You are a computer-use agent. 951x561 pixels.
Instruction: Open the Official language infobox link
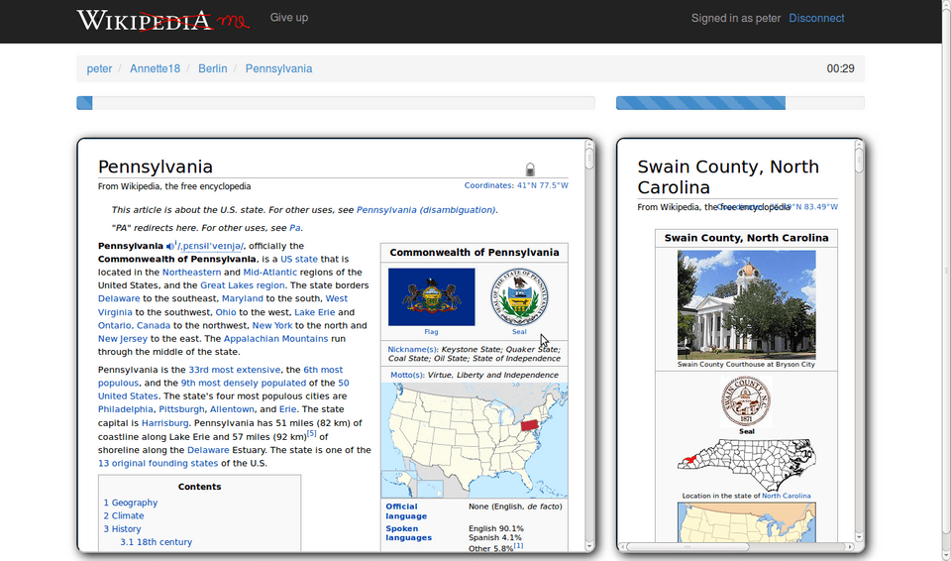click(x=406, y=511)
